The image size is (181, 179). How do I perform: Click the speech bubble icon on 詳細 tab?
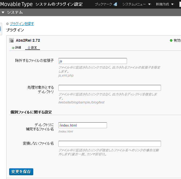point(13,48)
